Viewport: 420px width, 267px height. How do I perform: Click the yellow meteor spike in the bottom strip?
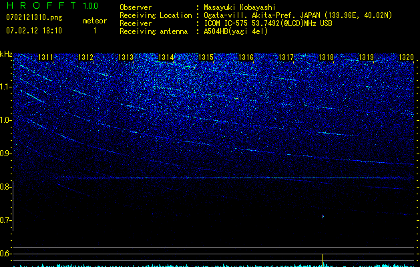point(323,260)
